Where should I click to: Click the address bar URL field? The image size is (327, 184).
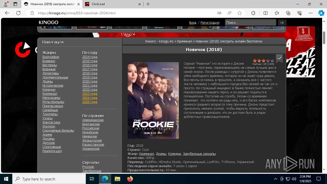coord(125,13)
